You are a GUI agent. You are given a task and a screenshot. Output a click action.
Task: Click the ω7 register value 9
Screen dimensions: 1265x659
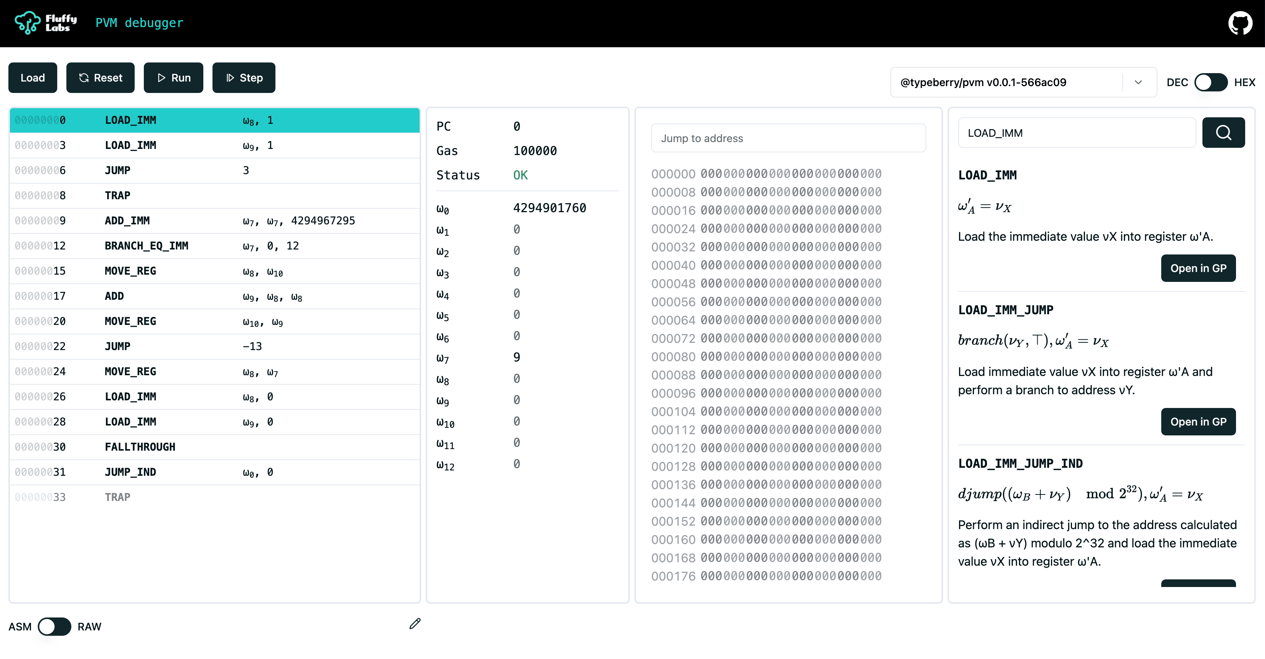pyautogui.click(x=517, y=357)
